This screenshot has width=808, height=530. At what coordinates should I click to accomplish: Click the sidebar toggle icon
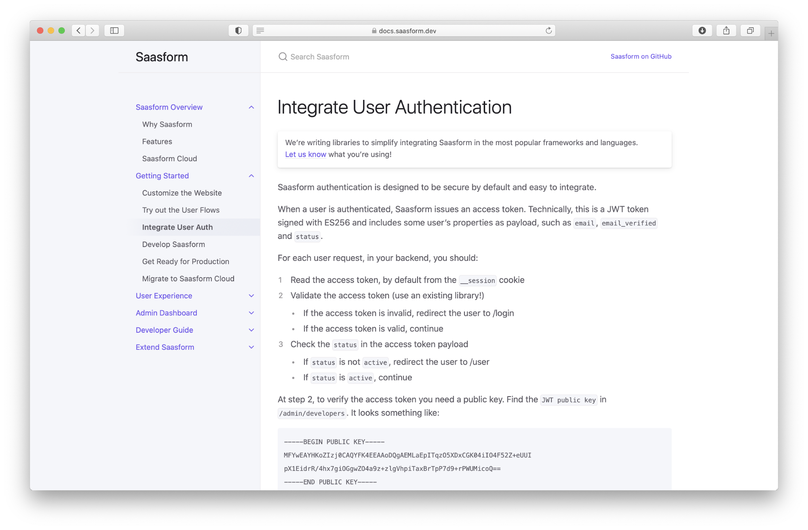click(x=114, y=30)
